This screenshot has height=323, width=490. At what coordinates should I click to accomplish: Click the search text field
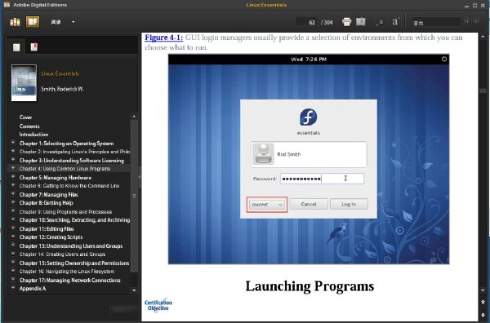[x=436, y=22]
